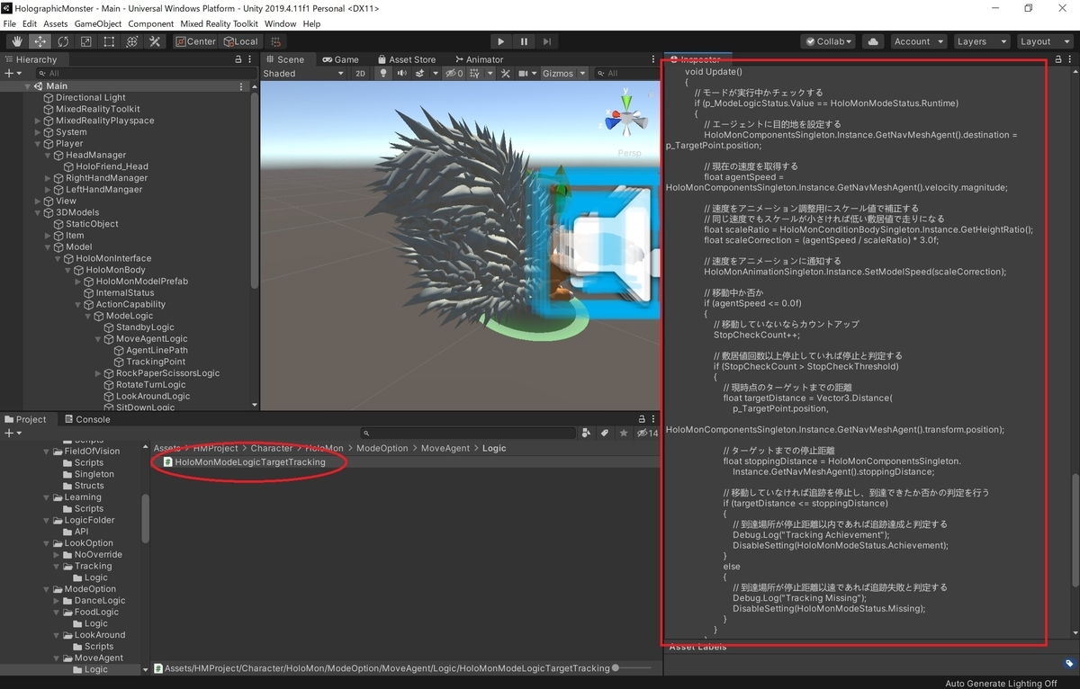This screenshot has width=1080, height=689.
Task: Click the Favorites star icon in Project
Action: (x=623, y=434)
